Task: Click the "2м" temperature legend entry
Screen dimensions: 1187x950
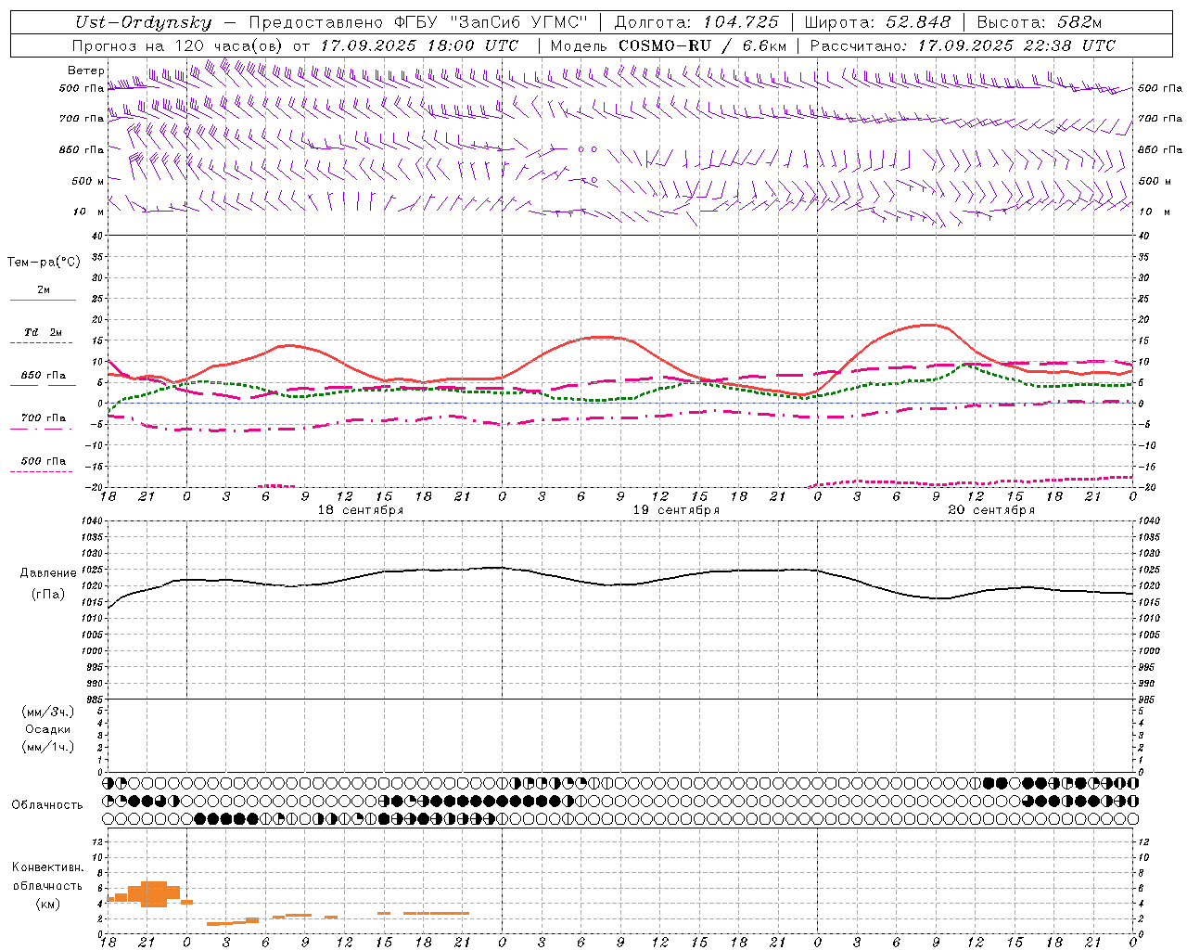Action: pos(44,290)
